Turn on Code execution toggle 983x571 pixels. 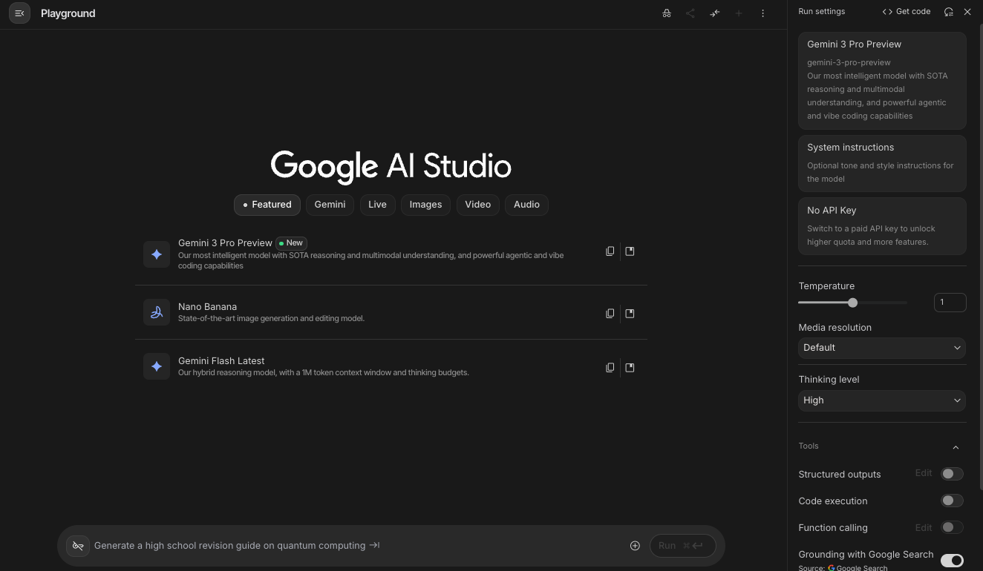click(x=952, y=501)
